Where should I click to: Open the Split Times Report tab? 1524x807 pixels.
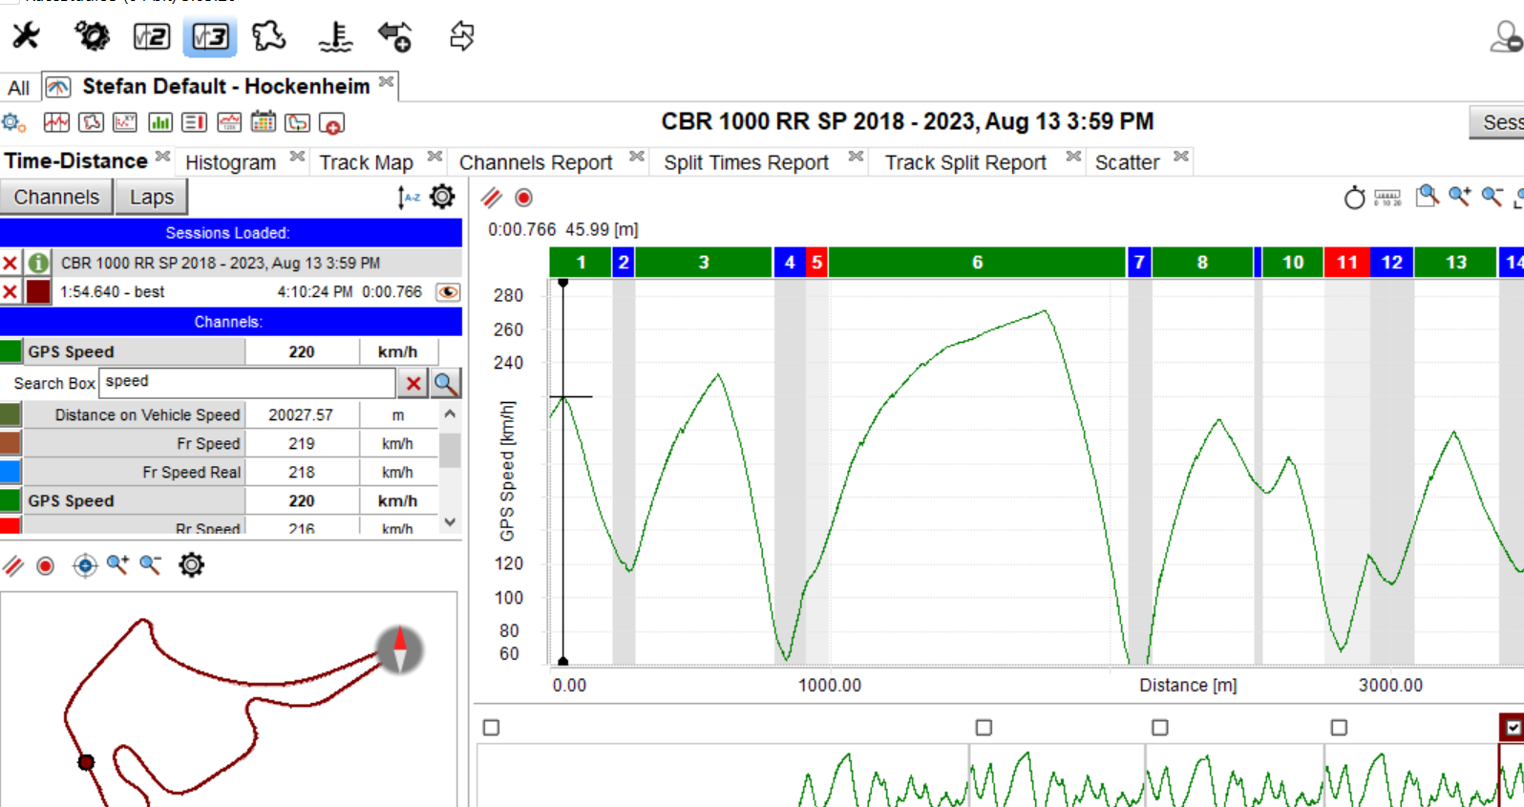746,162
